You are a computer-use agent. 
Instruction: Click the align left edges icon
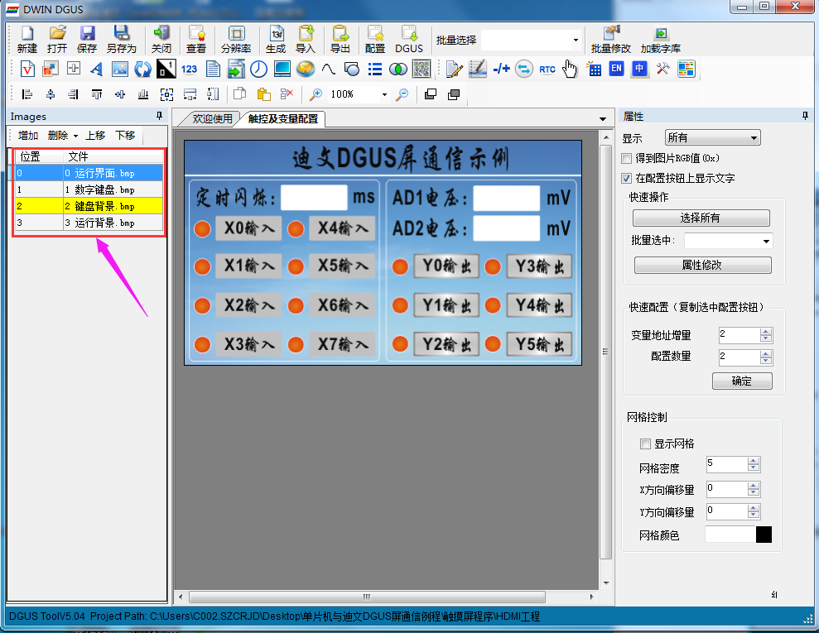26,94
